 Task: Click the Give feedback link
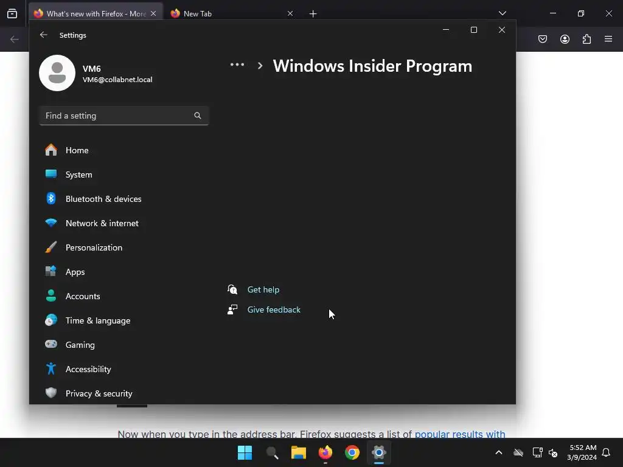[x=274, y=310]
